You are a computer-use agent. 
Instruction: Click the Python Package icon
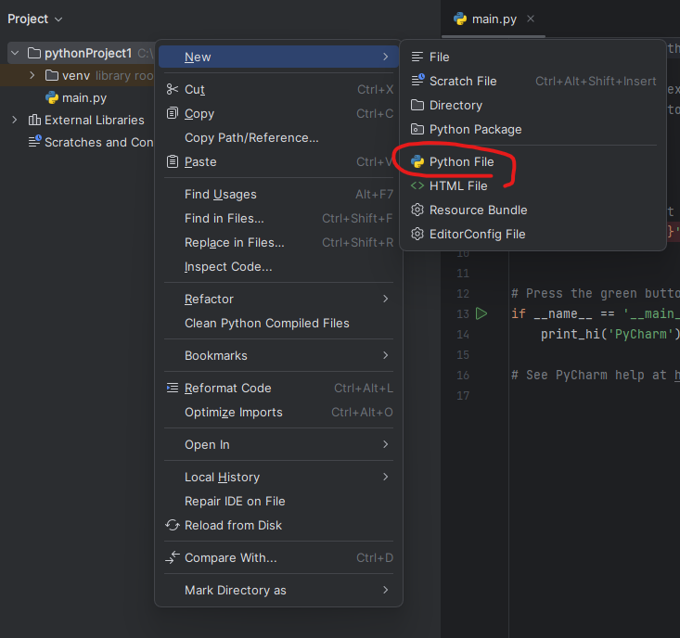417,129
